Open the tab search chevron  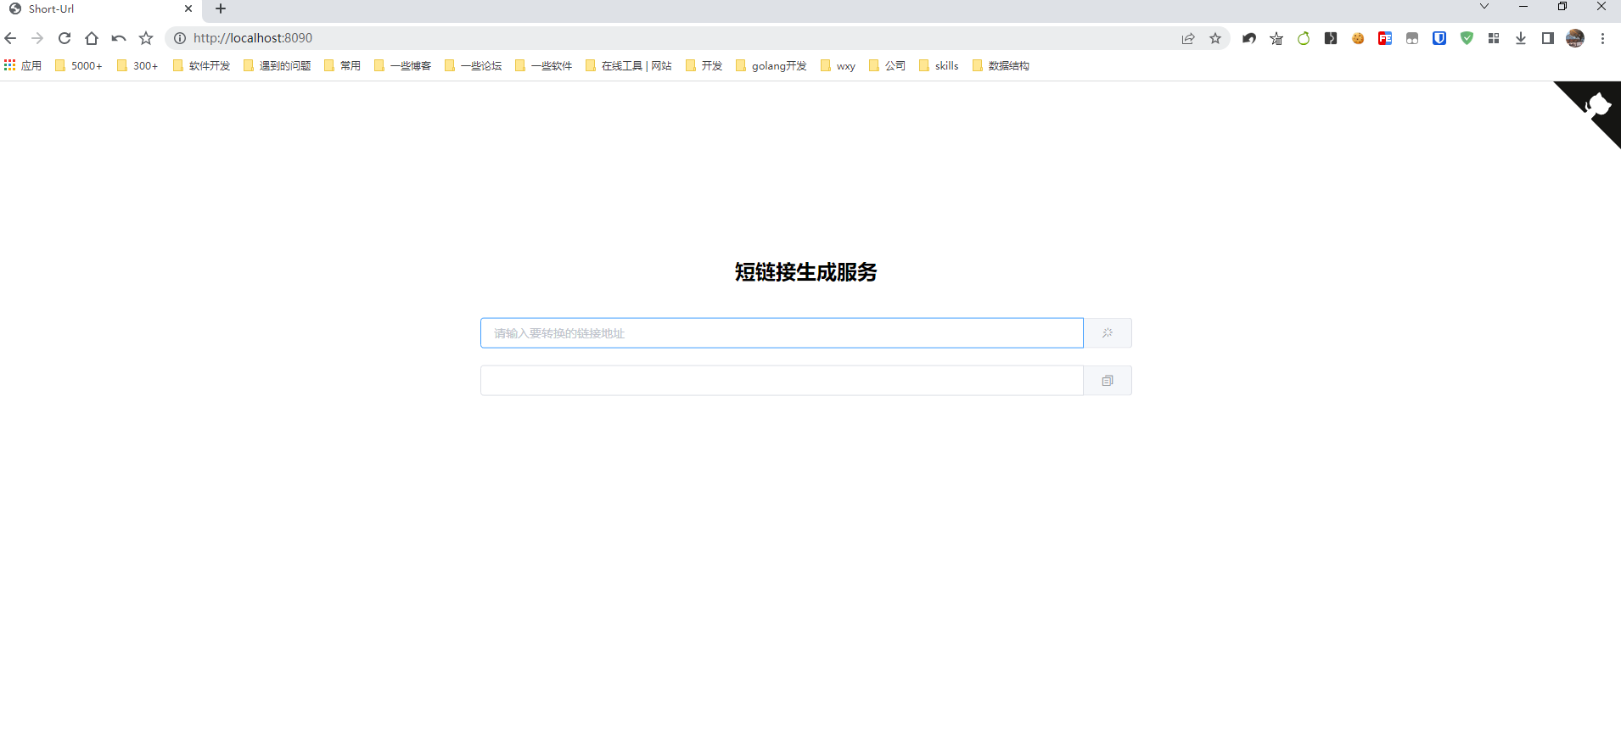pyautogui.click(x=1484, y=7)
